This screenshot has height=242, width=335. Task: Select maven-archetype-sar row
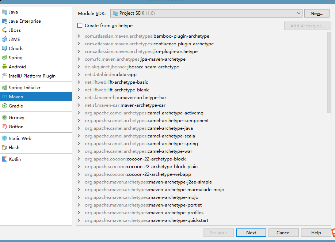(201, 105)
